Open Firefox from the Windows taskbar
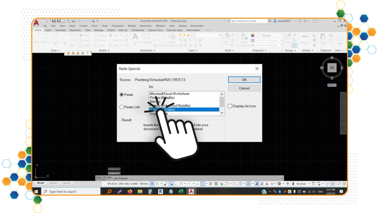This screenshot has width=379, height=213. tap(130, 192)
